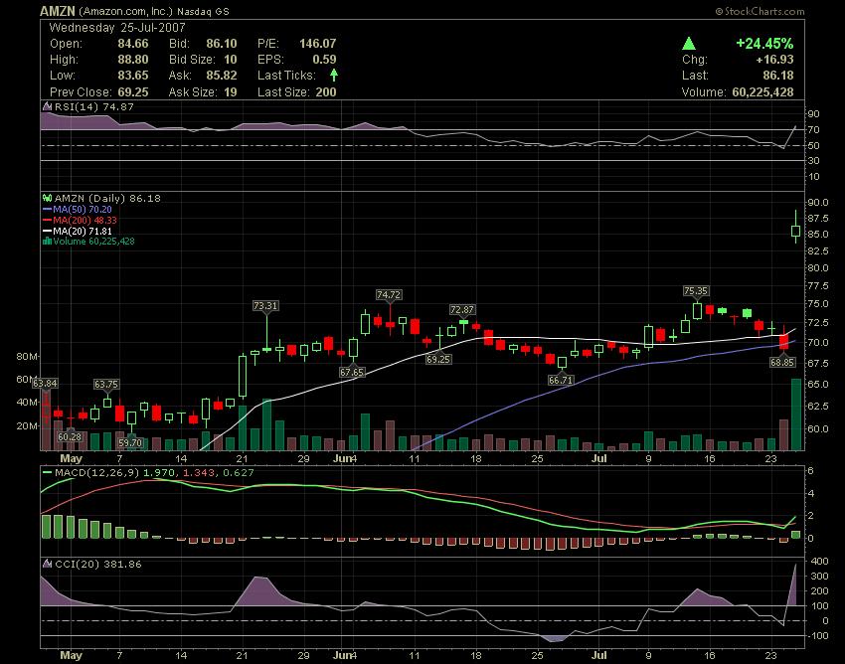Viewport: 845px width, 664px height.
Task: Click the Ask value 85.82
Action: pos(222,75)
